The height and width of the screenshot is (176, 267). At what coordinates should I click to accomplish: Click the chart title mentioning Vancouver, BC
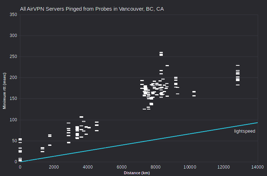(x=92, y=9)
